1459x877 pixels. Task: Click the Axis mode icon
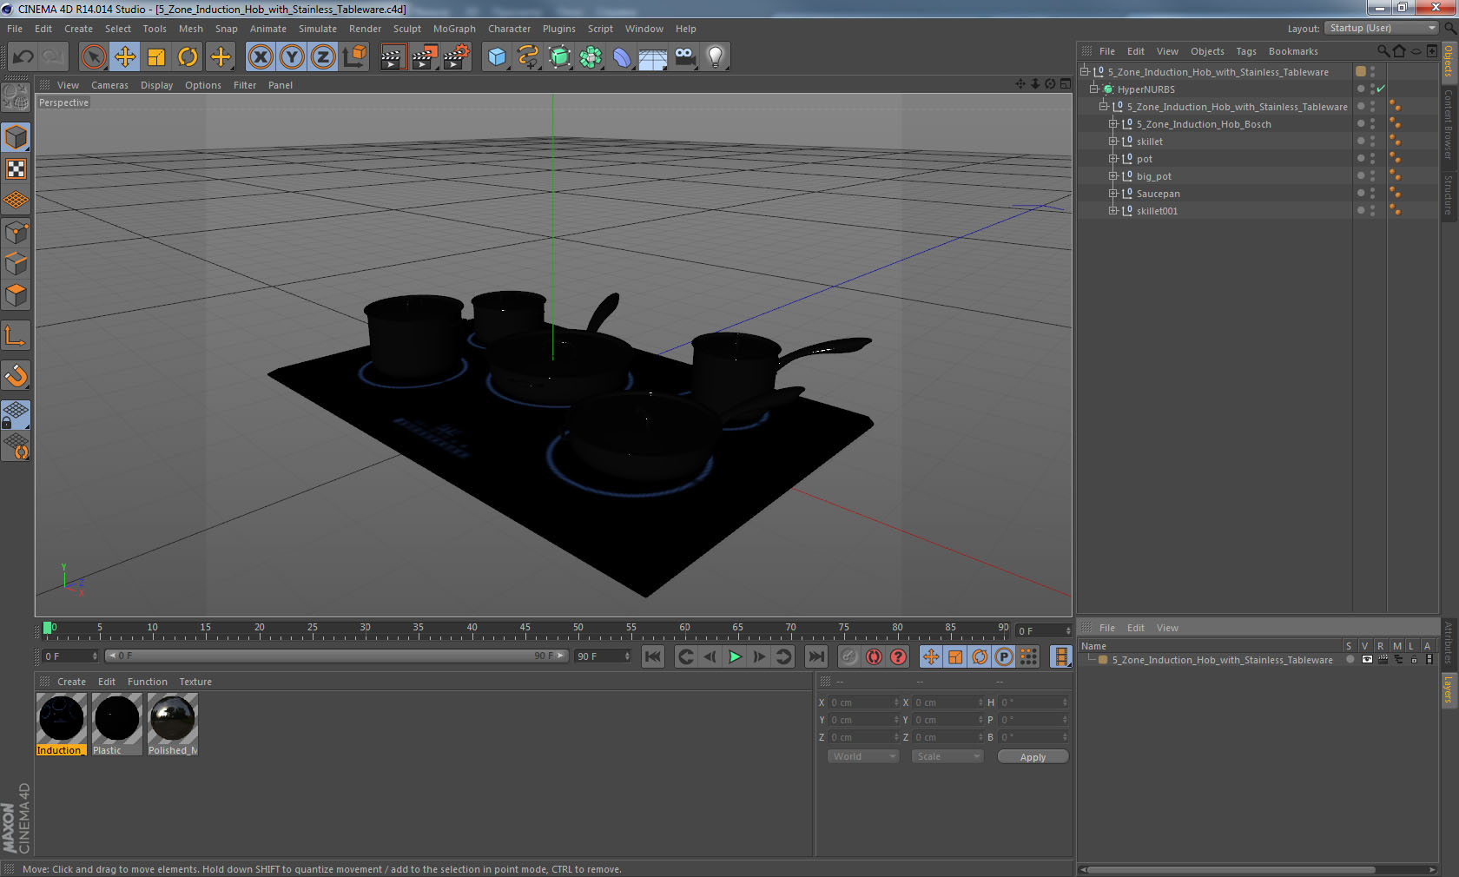17,335
